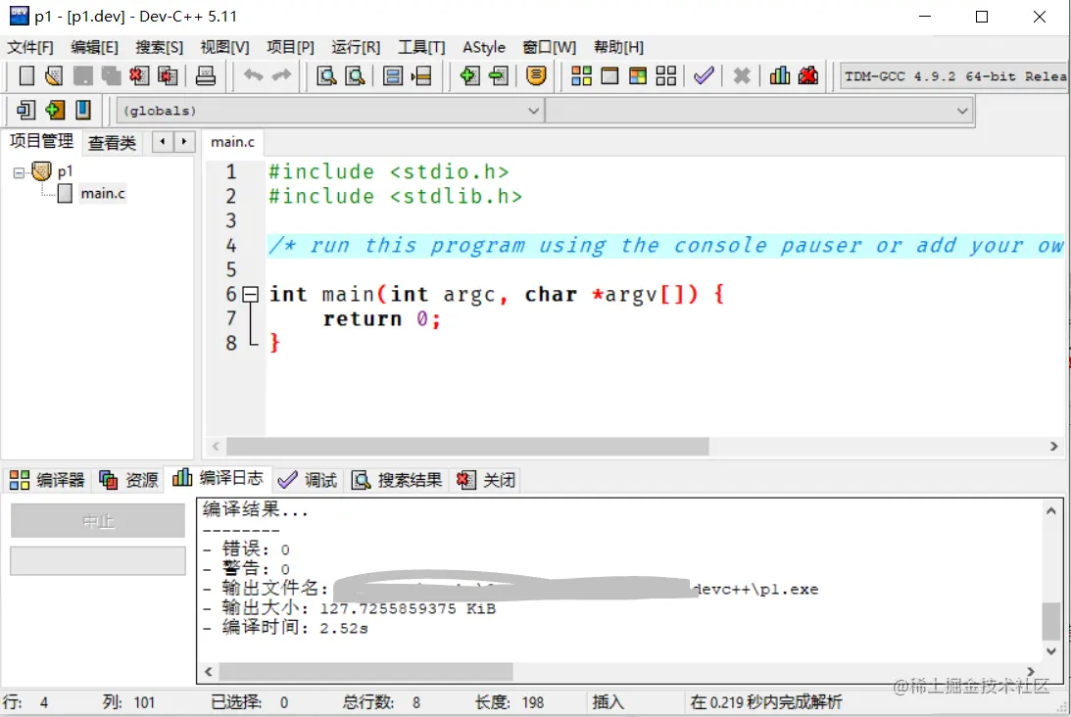Close the current file icon
1071x717 pixels.
coord(139,75)
